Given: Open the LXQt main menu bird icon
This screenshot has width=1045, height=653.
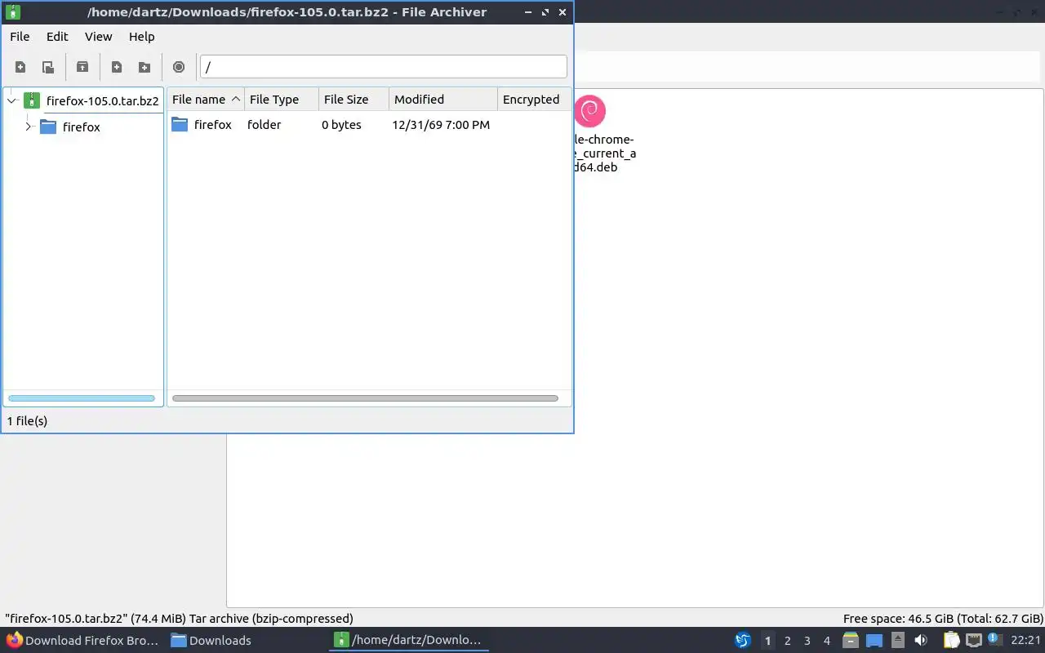Looking at the screenshot, I should [x=743, y=640].
